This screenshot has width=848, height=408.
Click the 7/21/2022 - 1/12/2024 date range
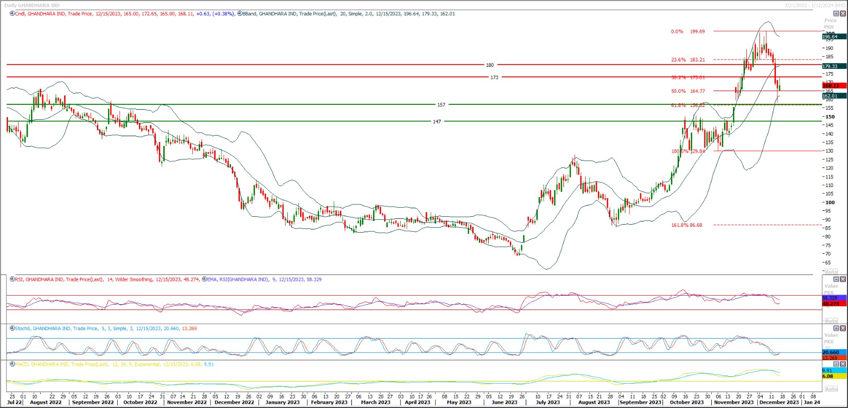tap(815, 5)
